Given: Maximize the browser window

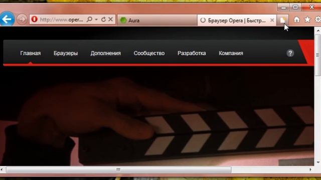Looking at the screenshot, I should (295, 7).
